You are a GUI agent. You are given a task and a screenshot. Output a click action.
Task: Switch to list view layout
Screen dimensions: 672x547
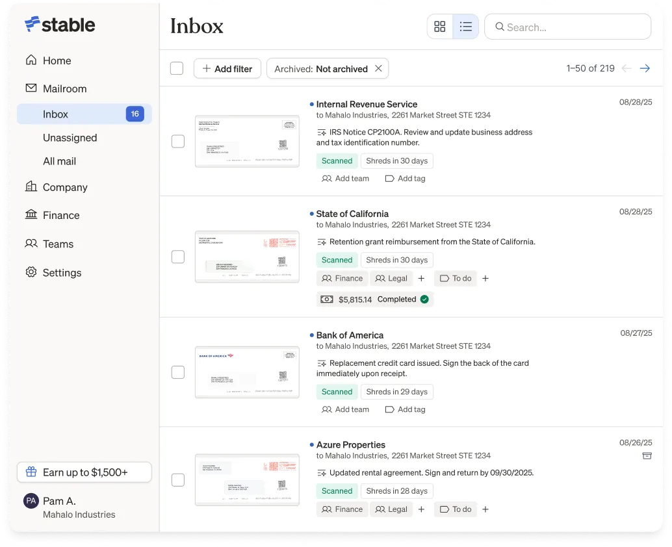point(465,27)
